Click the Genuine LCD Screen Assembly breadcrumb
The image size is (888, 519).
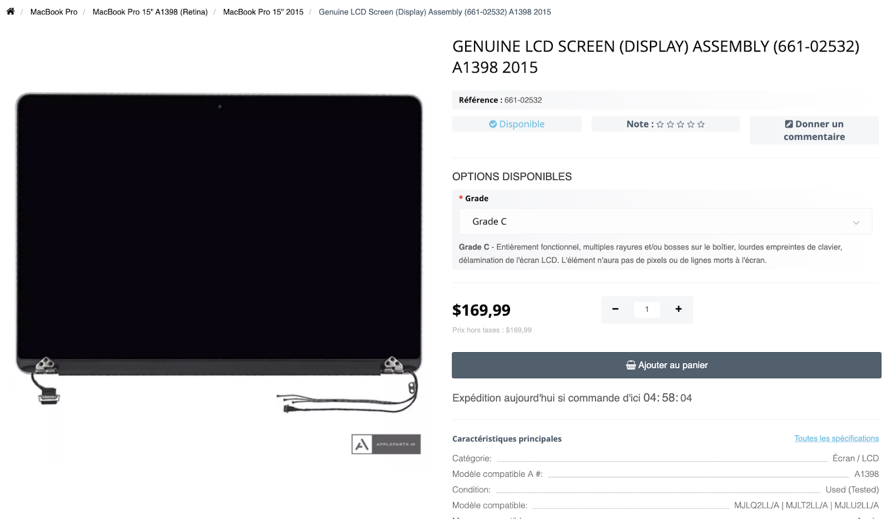435,12
